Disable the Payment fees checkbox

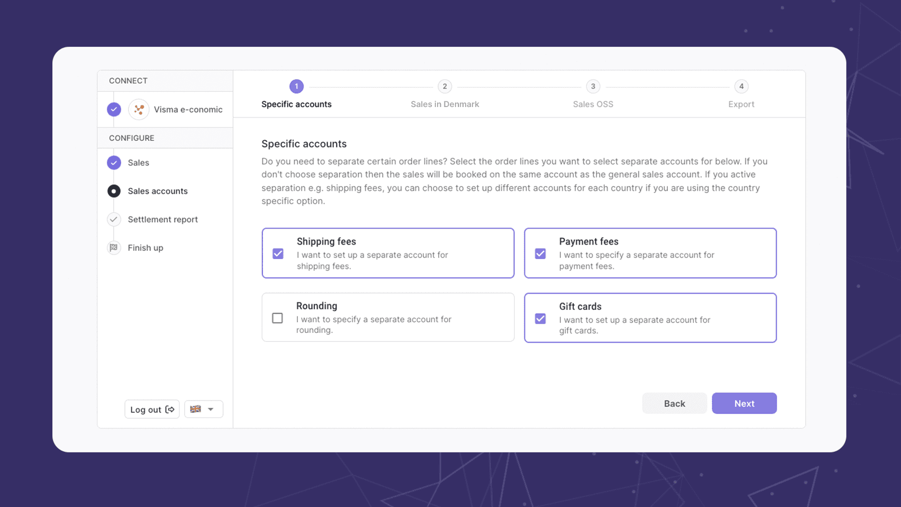(x=541, y=253)
